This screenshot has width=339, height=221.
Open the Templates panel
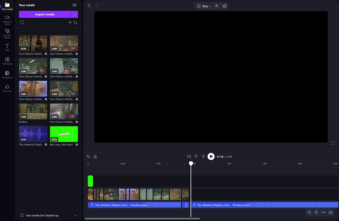pos(7,61)
